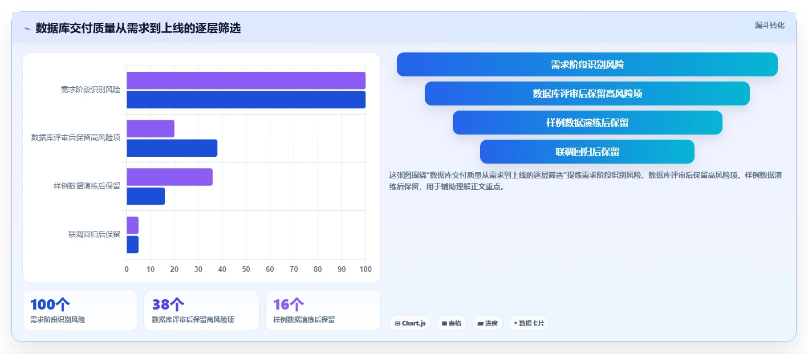
Task: Click blue bar for 联调回归后保留
Action: click(132, 245)
